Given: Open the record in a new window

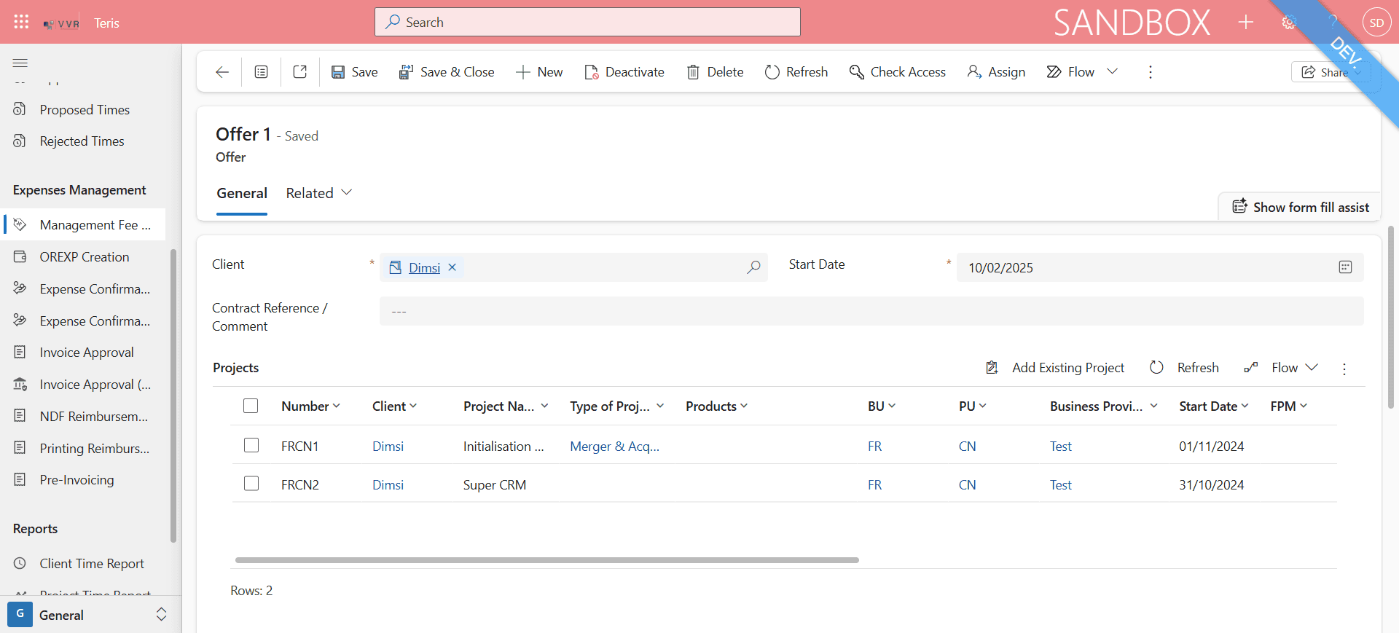Looking at the screenshot, I should [299, 72].
